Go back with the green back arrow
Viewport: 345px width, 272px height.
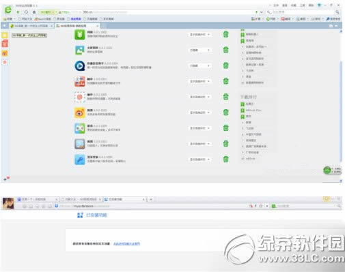(x=18, y=12)
